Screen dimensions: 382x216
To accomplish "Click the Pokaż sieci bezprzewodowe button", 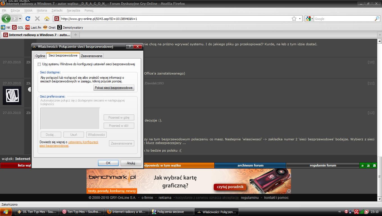I will point(113,88).
